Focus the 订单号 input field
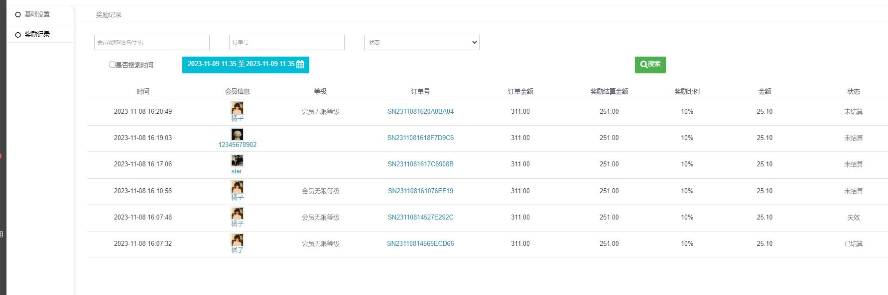The width and height of the screenshot is (888, 295). coord(286,42)
